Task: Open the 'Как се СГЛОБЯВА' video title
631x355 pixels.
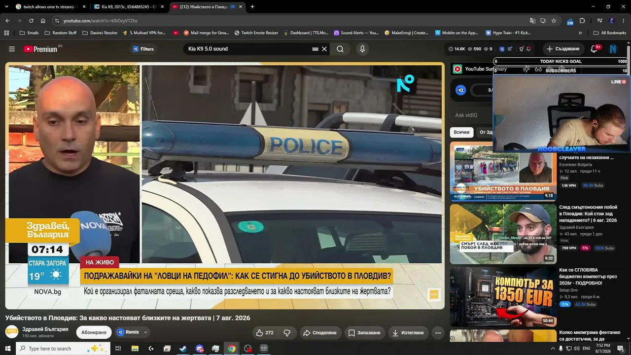Action: click(588, 277)
